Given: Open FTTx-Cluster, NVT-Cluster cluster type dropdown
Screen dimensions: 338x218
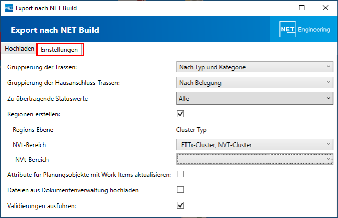Looking at the screenshot, I should [x=254, y=144].
